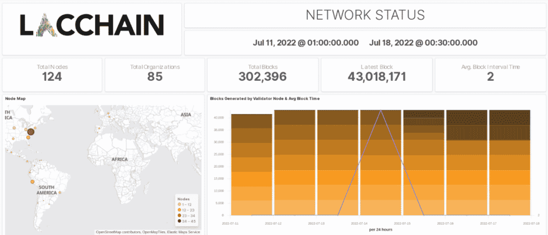Click the Total Nodes value 124
The height and width of the screenshot is (235, 548).
tap(52, 77)
